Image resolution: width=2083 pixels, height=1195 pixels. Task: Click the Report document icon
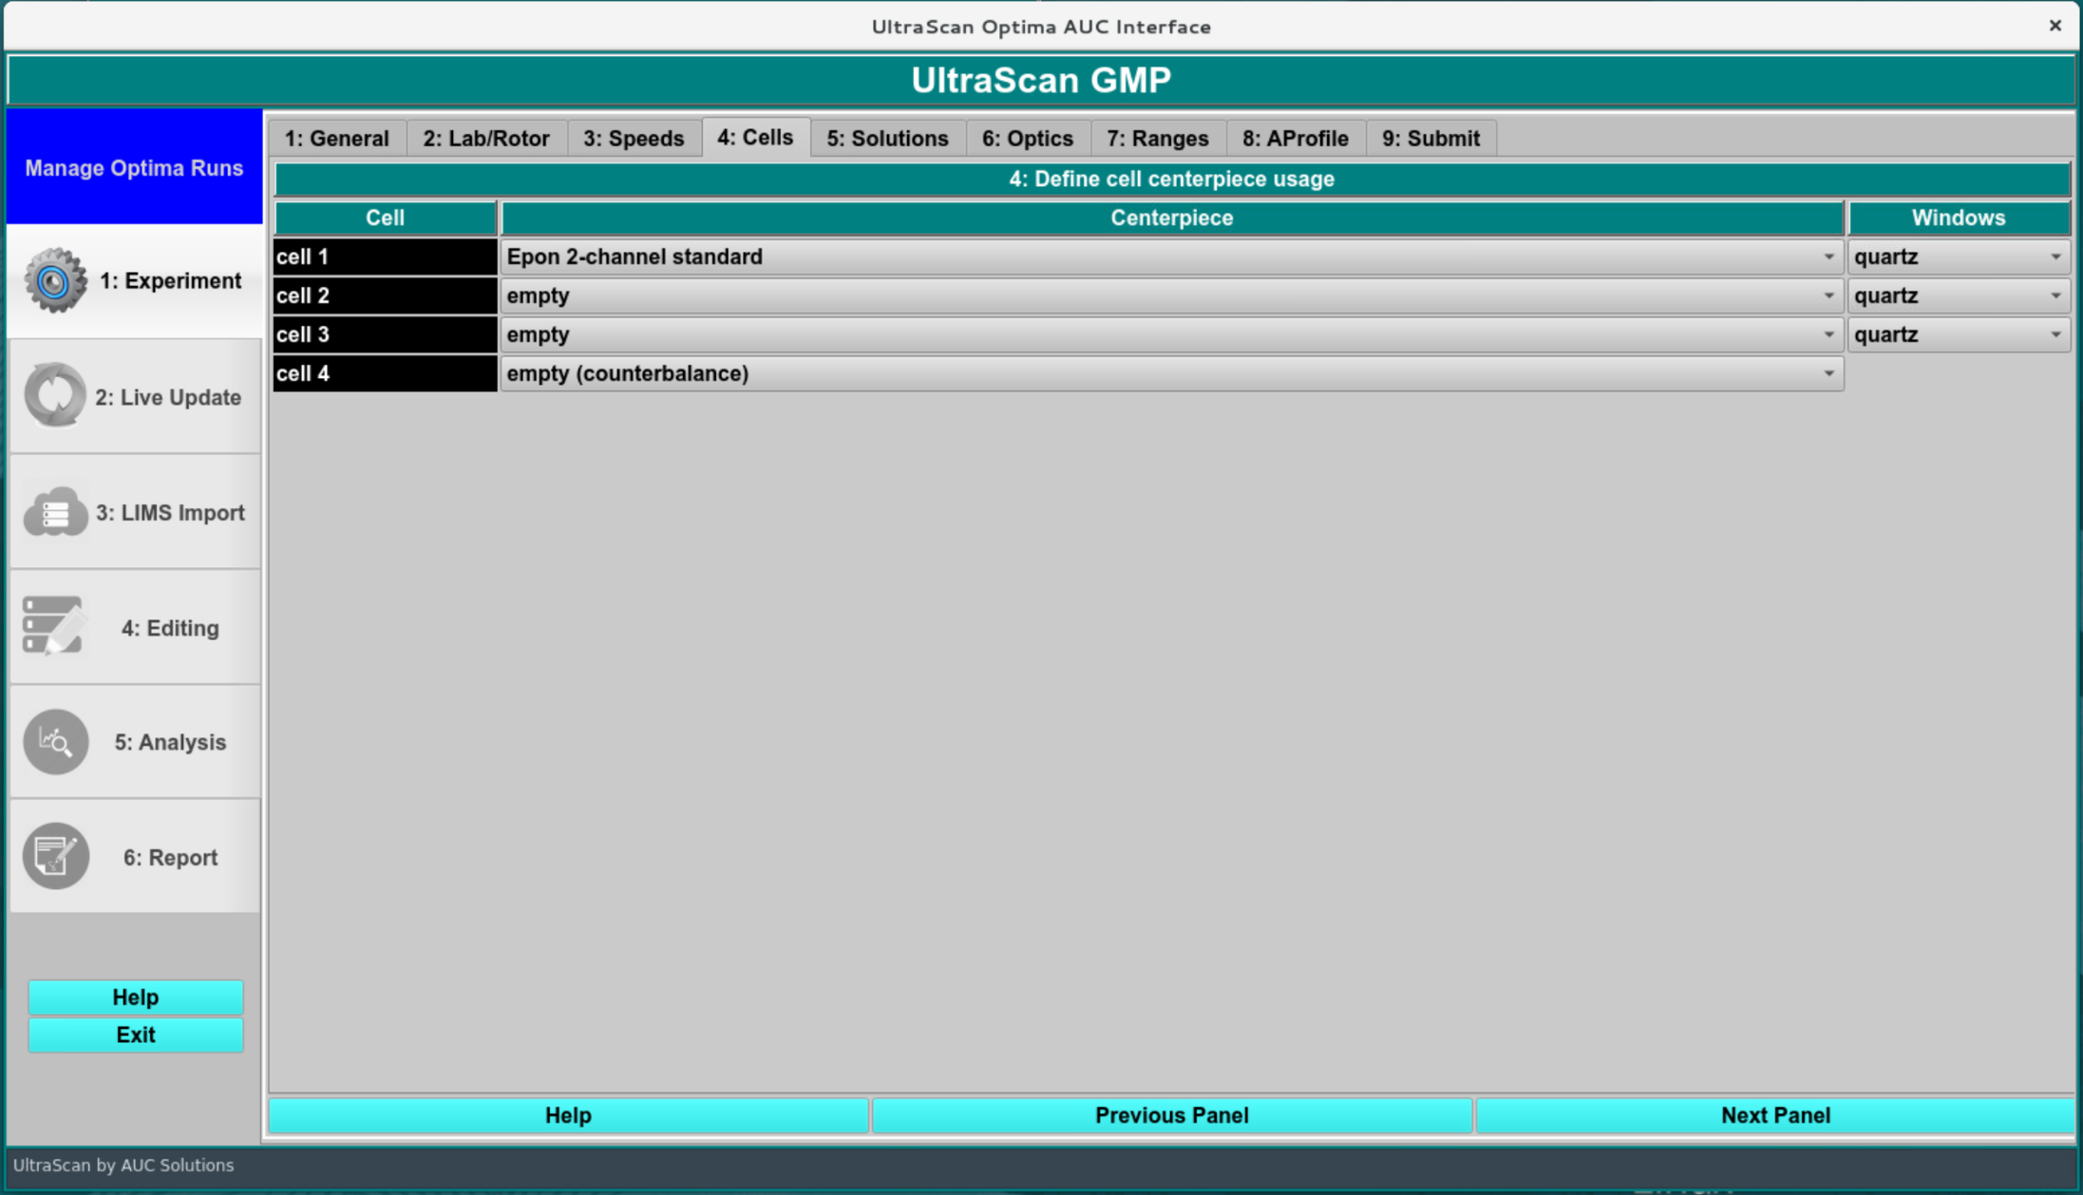pos(55,857)
